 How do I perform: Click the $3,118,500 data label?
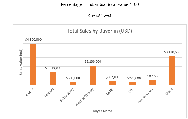click(x=172, y=52)
